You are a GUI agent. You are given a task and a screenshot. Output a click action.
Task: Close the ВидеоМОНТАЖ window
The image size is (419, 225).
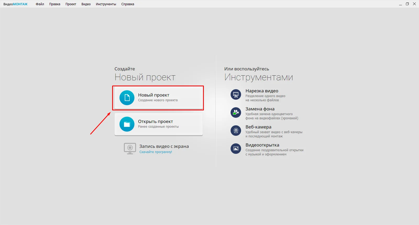(x=414, y=4)
